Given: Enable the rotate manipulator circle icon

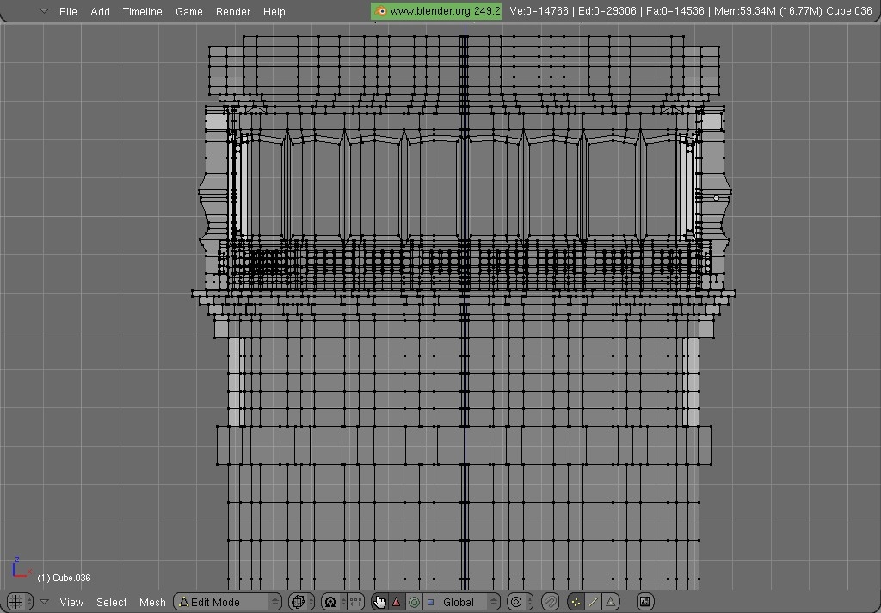Looking at the screenshot, I should tap(414, 602).
